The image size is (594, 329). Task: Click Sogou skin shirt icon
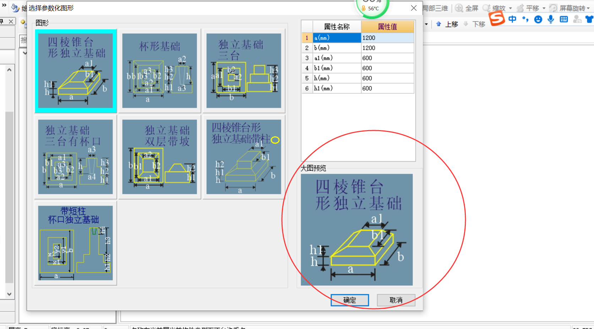pos(590,19)
